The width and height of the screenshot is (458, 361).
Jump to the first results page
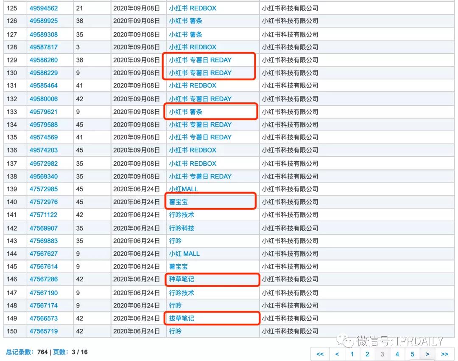click(320, 354)
